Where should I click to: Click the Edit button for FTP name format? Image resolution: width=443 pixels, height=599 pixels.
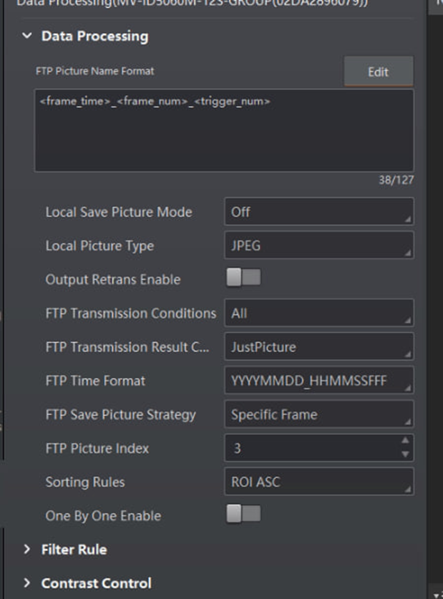(x=378, y=72)
